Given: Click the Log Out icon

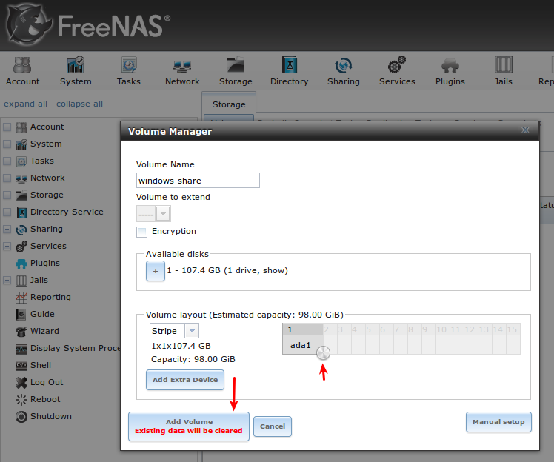Looking at the screenshot, I should pyautogui.click(x=21, y=383).
